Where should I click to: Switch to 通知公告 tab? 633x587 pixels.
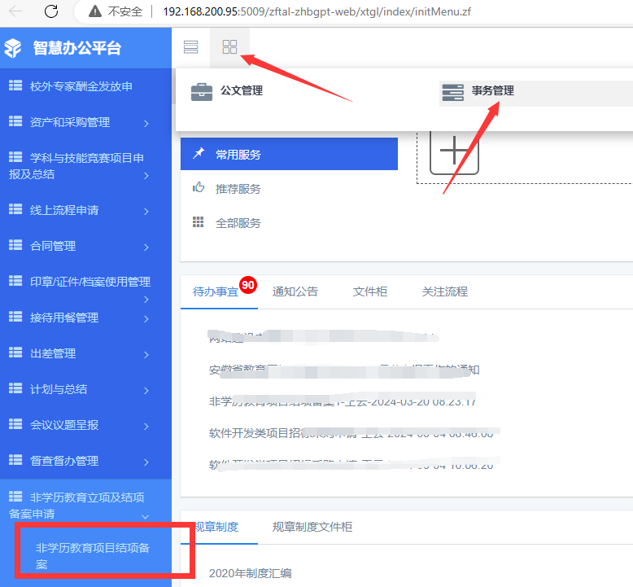point(295,291)
